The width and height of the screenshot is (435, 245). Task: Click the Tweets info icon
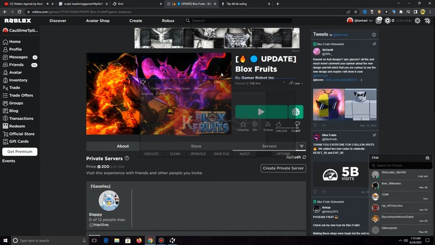(x=374, y=35)
